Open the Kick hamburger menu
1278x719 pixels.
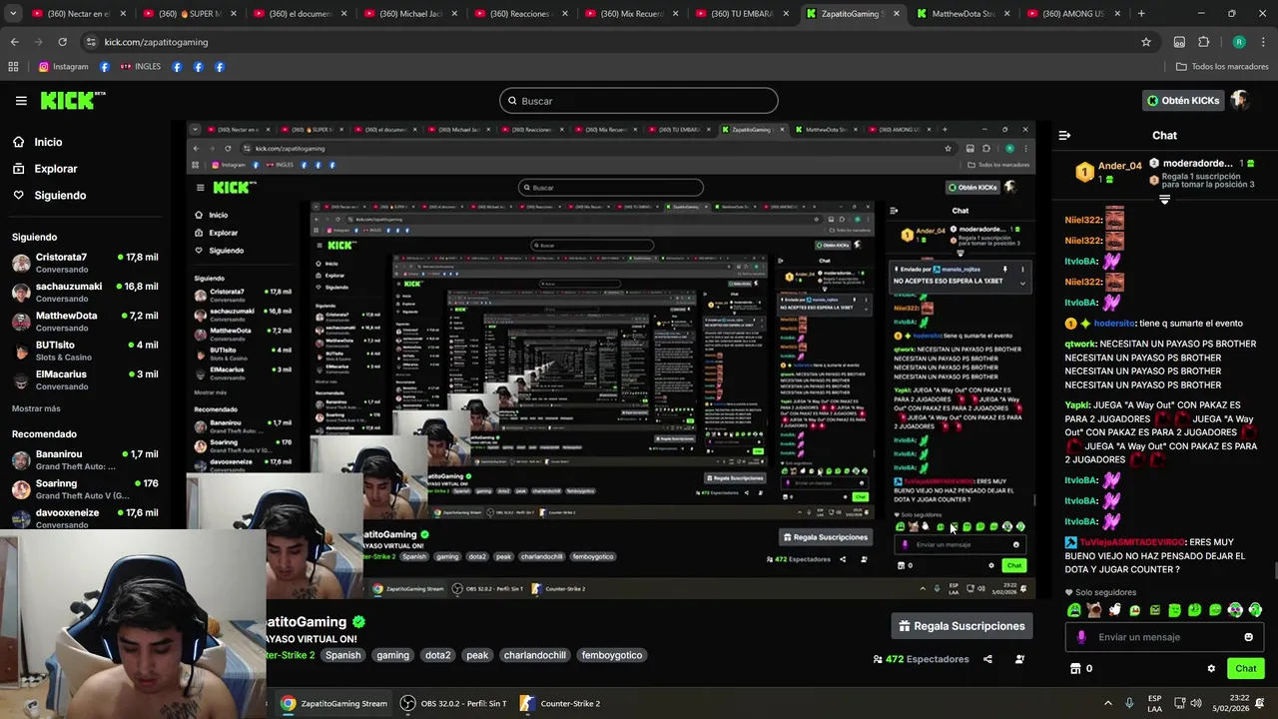(x=21, y=101)
